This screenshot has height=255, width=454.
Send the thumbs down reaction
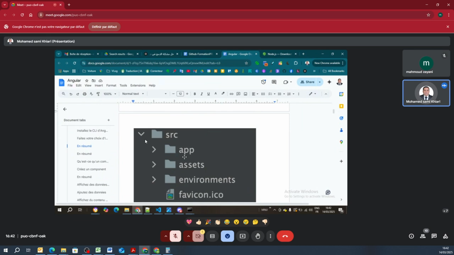coord(265,222)
